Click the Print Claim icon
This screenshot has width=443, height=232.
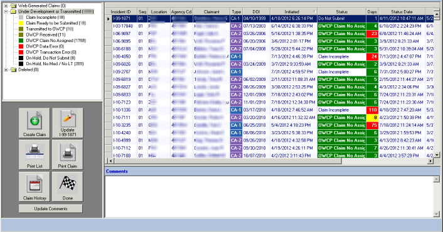click(68, 155)
